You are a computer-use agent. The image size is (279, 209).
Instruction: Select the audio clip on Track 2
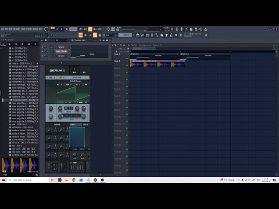[158, 63]
